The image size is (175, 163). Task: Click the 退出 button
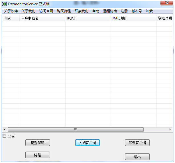pyautogui.click(x=137, y=157)
